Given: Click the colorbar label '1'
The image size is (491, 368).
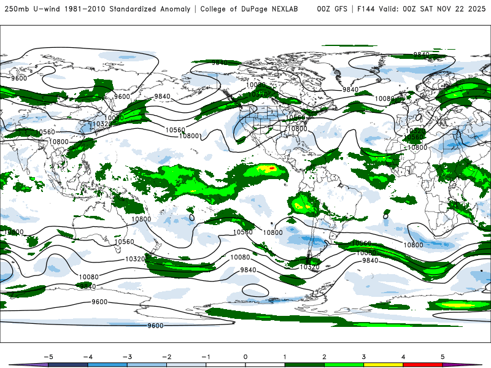Looking at the screenshot, I should tap(285, 357).
